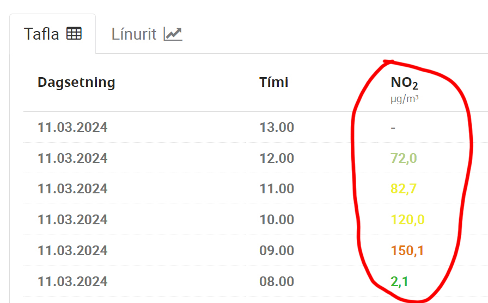Viewport: 488px width, 303px height.
Task: Click the table grid icon beside Tafla
Action: tap(74, 34)
